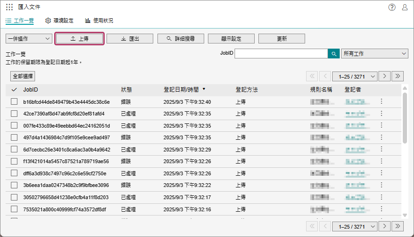Jump to last page using top pager

398,76
